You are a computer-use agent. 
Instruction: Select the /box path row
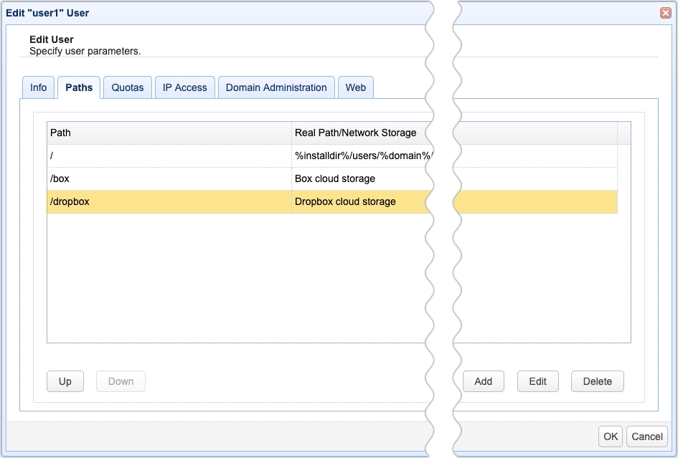[143, 178]
